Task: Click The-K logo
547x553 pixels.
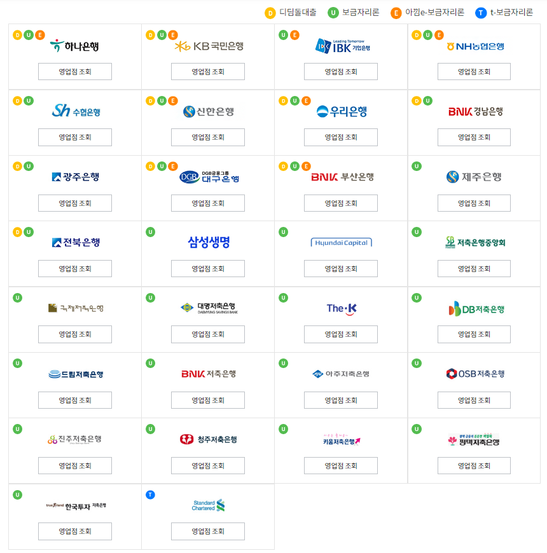Action: pyautogui.click(x=342, y=308)
